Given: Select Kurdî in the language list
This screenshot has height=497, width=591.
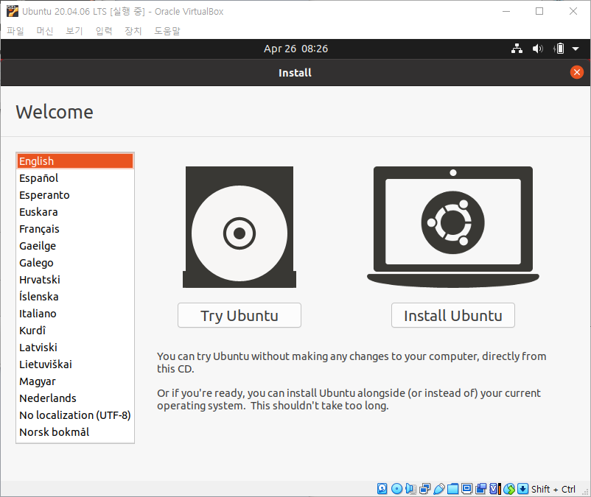Looking at the screenshot, I should pyautogui.click(x=75, y=331).
